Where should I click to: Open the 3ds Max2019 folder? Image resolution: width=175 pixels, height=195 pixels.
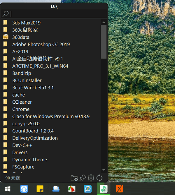click(x=51, y=23)
